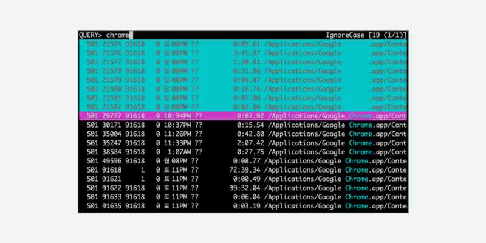Viewport: 486px width, 243px height.
Task: Select the process row with PID 35004
Action: tap(242, 134)
